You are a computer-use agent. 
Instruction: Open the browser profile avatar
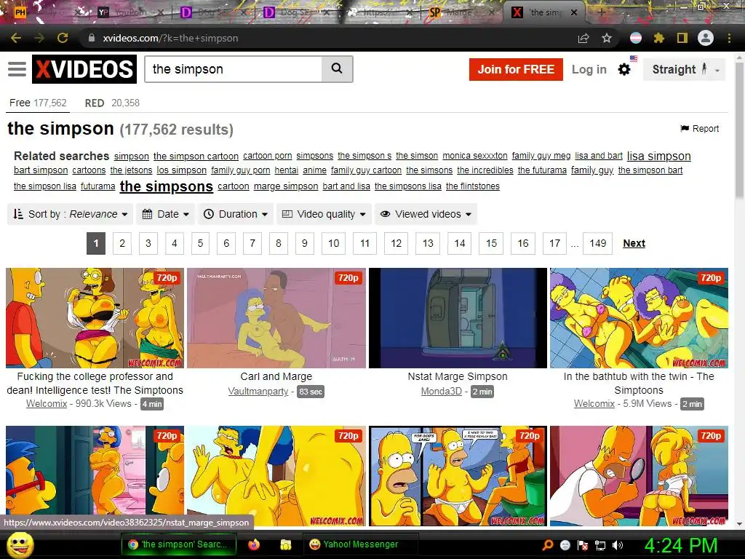[x=706, y=38]
